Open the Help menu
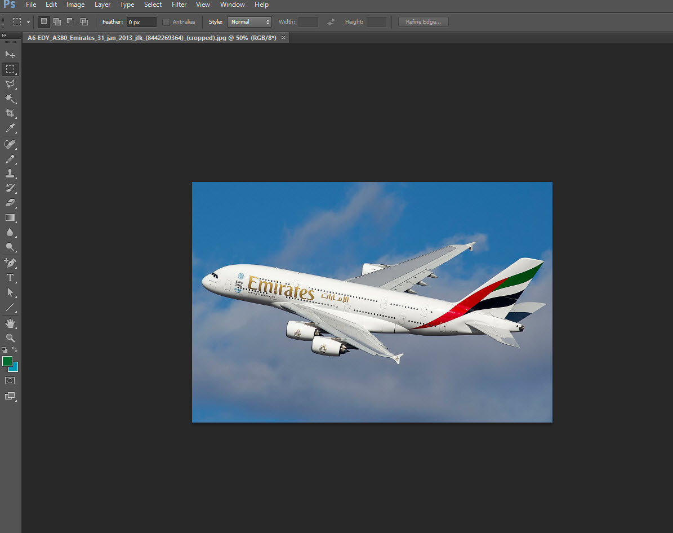This screenshot has width=673, height=533. pos(261,5)
